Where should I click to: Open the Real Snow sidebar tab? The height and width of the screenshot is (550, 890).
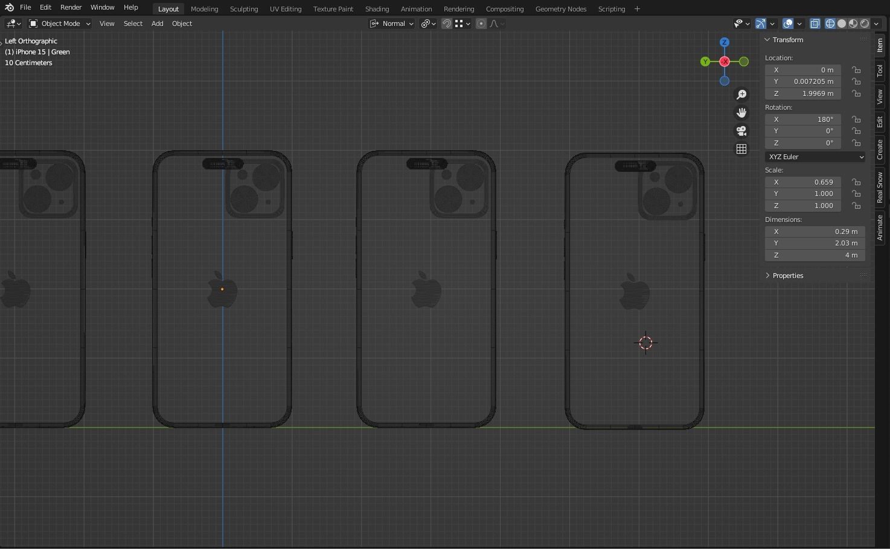(880, 187)
